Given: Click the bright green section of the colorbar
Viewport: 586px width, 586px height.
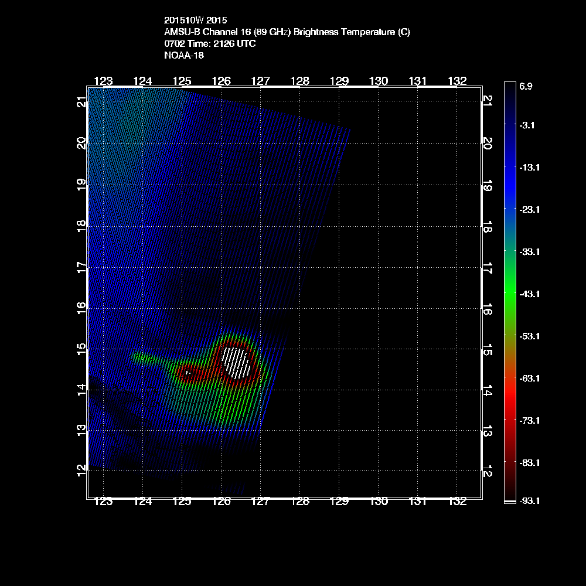Looking at the screenshot, I should (510, 281).
